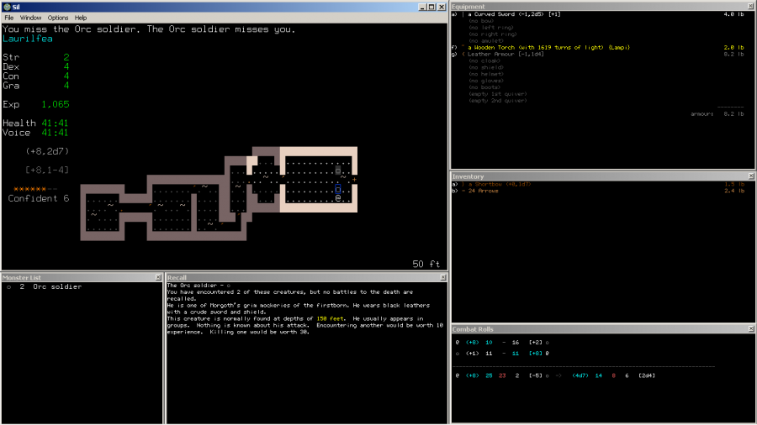Click the '(no right ring)' slot in Equipment

[x=492, y=34]
